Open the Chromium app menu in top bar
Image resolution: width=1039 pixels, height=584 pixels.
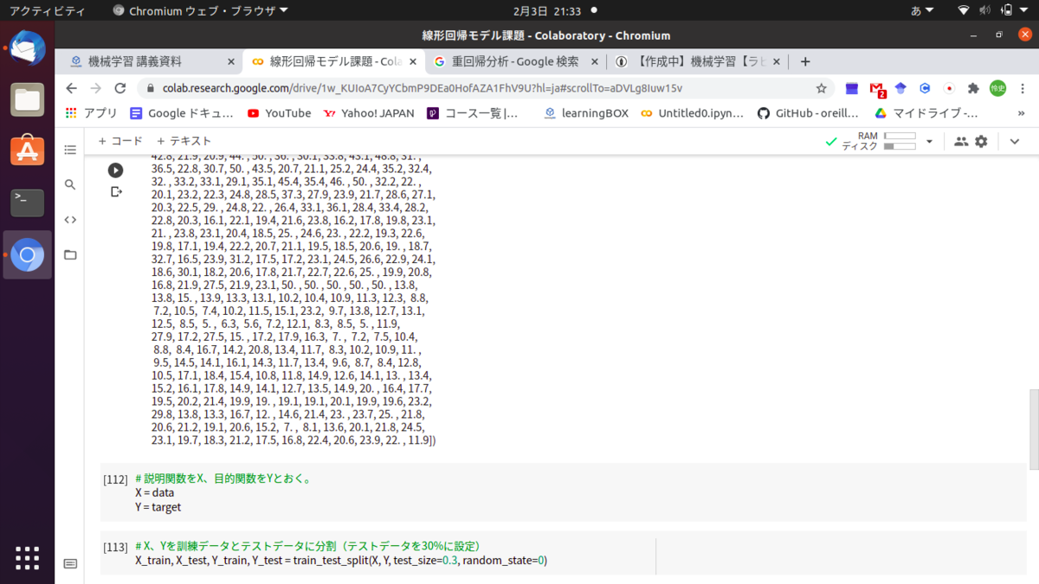(x=200, y=10)
